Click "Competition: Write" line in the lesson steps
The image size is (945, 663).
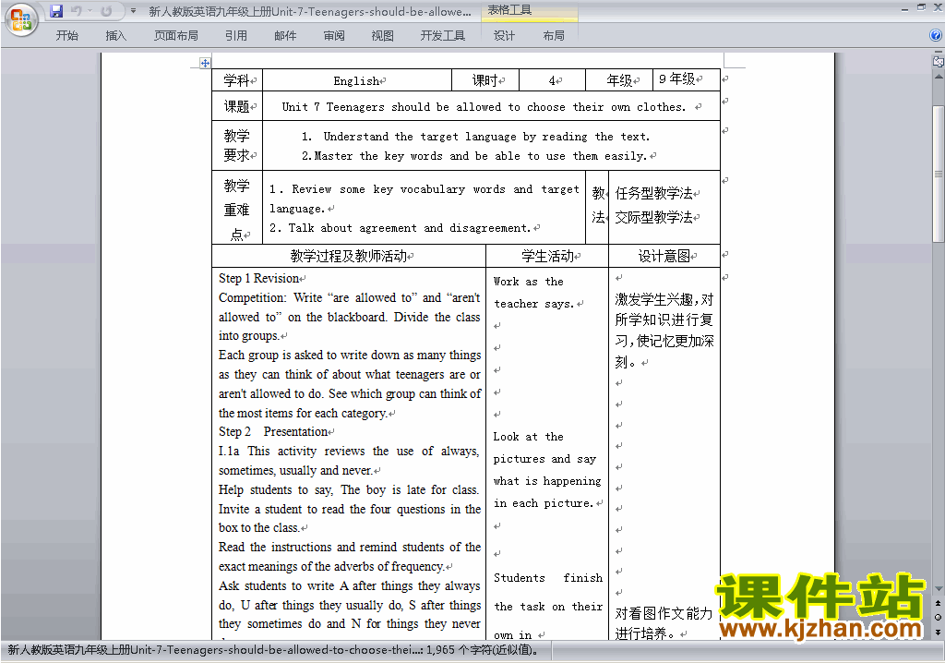point(350,297)
